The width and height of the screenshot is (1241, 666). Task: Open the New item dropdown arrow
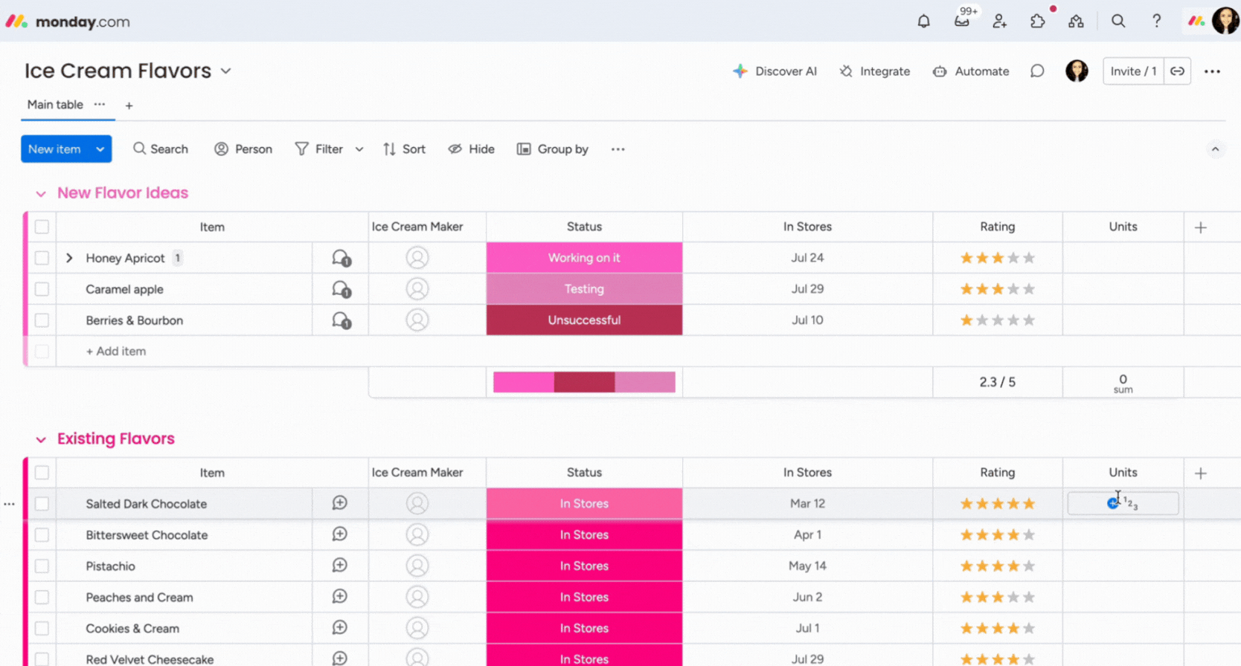[100, 149]
